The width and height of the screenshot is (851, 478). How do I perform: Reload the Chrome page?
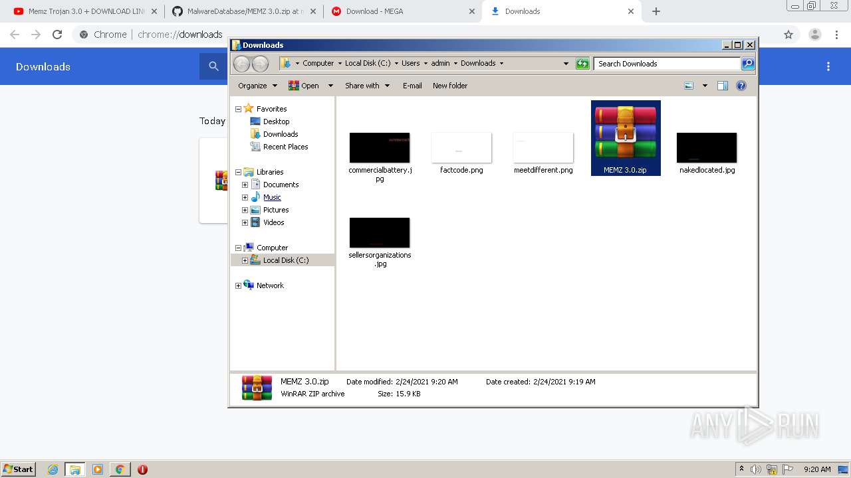coord(57,35)
